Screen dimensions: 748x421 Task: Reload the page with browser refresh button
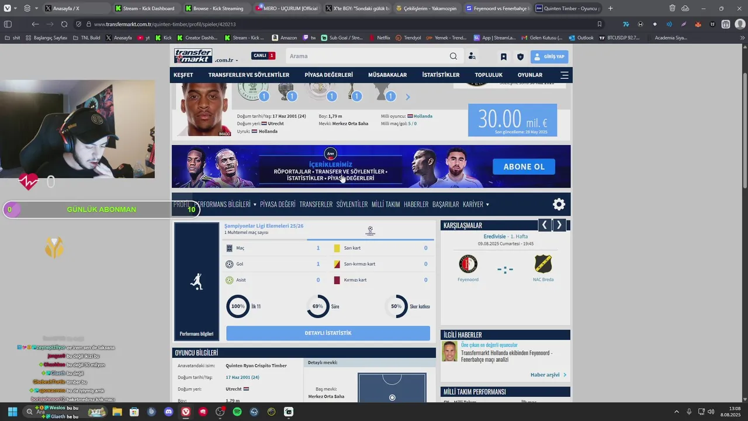[x=64, y=24]
